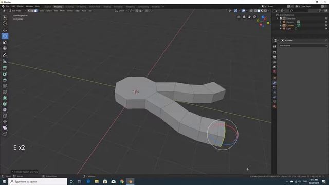Switch to solid viewport shading
Screen dimensions: 329x185
[x=259, y=11]
